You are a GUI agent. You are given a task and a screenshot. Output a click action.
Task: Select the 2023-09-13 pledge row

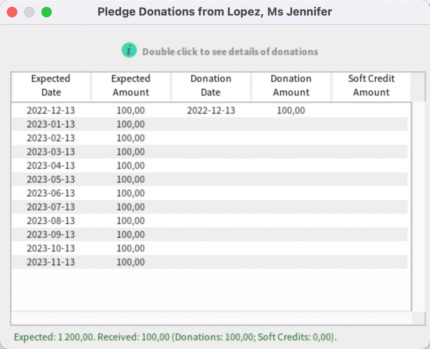pos(50,234)
